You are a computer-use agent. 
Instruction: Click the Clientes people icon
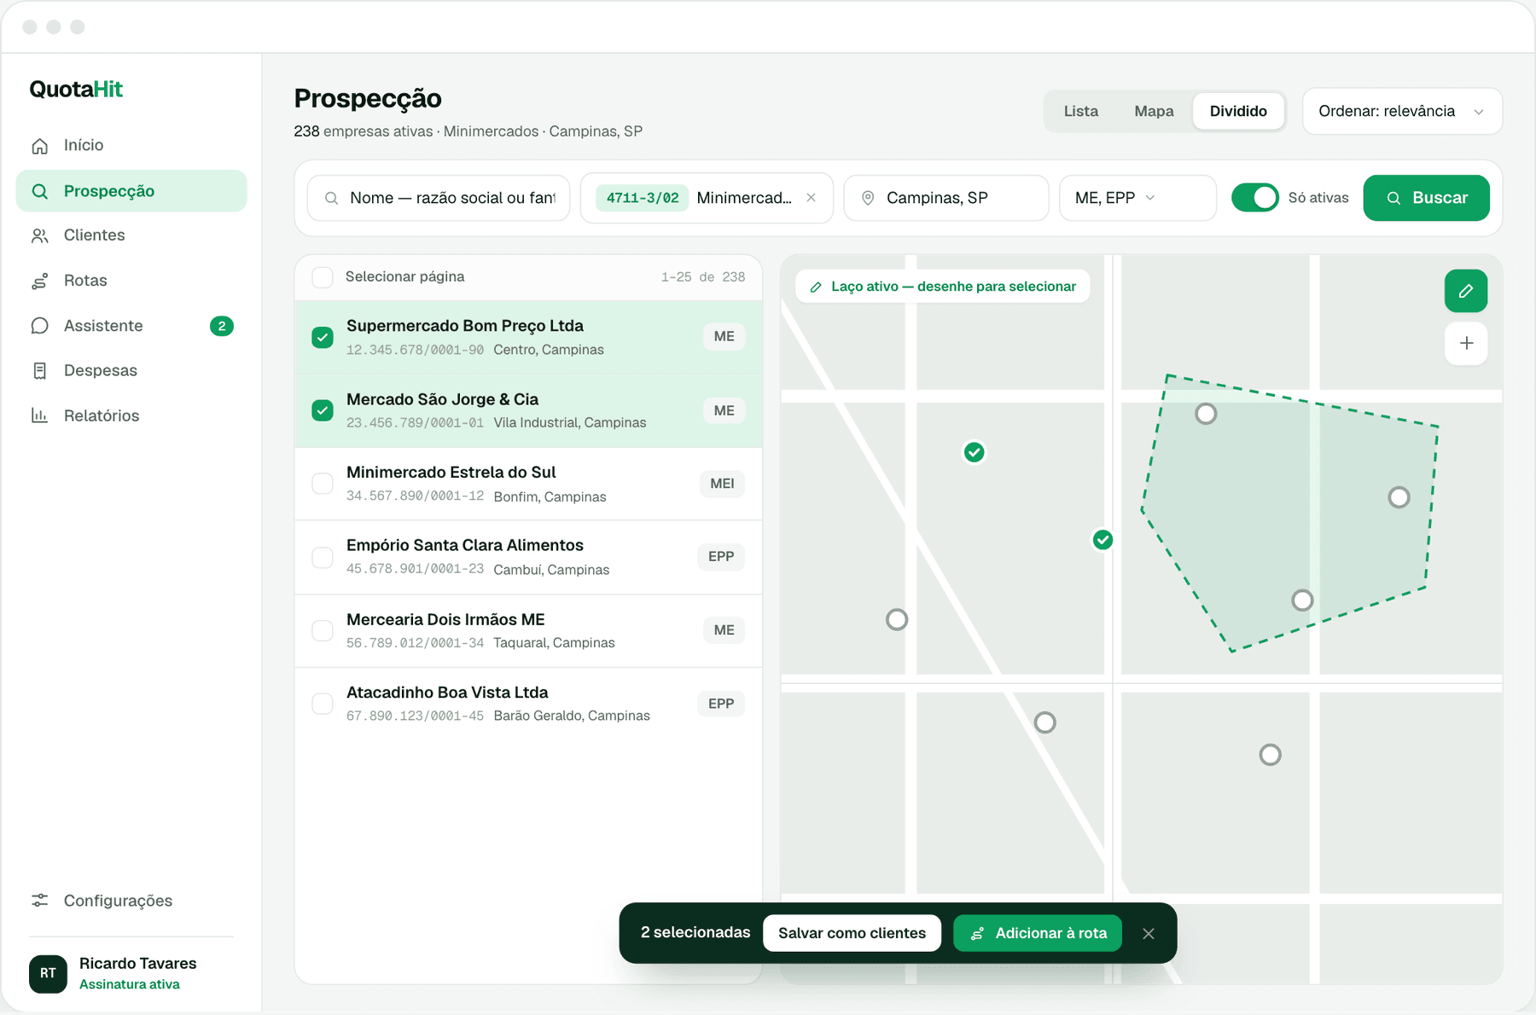point(39,235)
